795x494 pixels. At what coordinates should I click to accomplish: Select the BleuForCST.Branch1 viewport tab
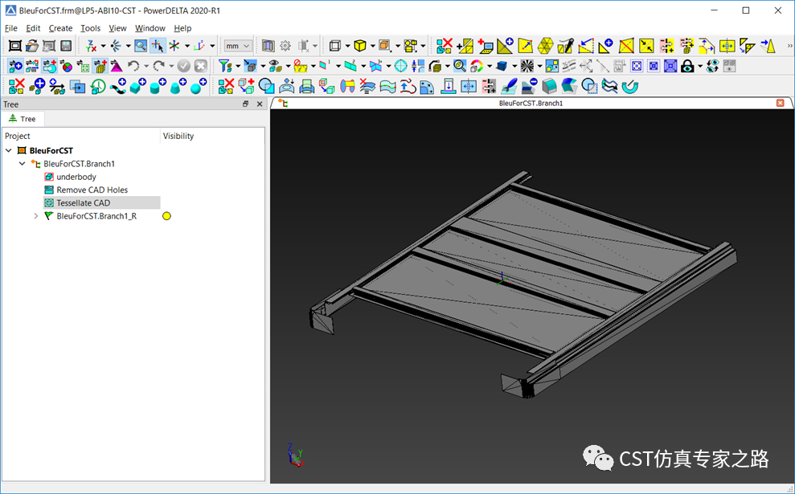click(531, 104)
